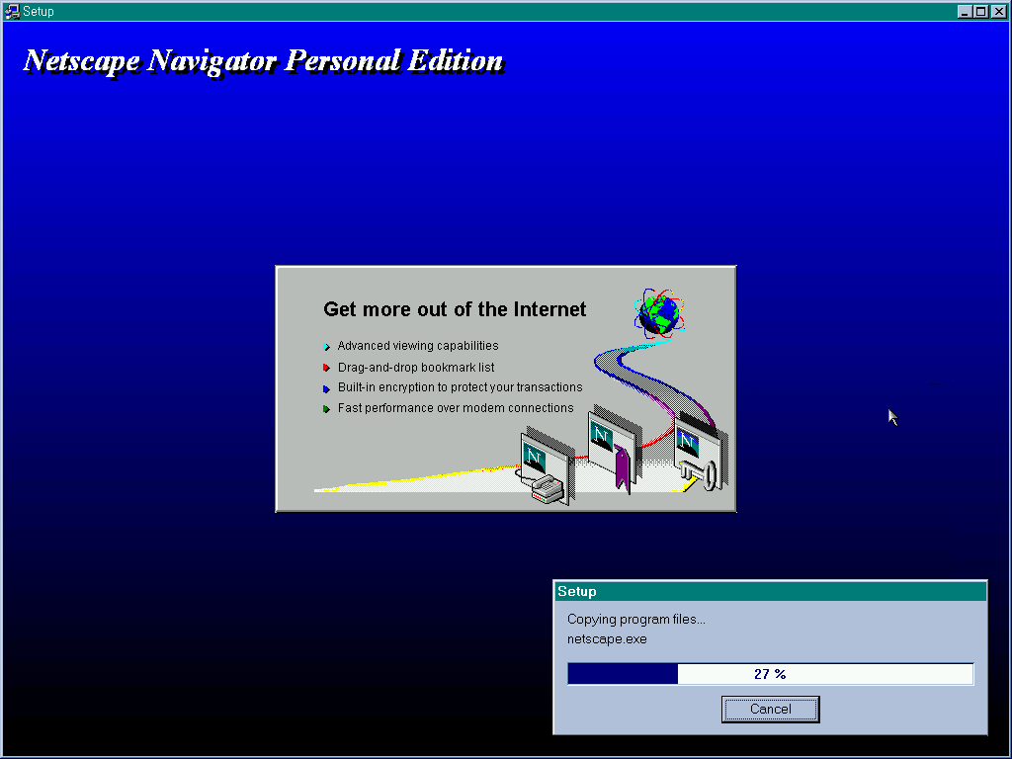Click the golden key icon

[x=700, y=475]
